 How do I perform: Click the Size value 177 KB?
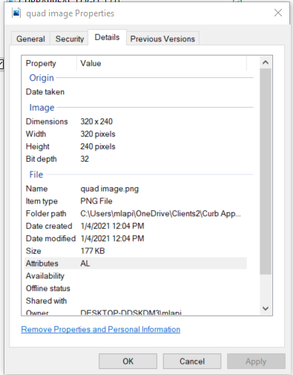[93, 251]
